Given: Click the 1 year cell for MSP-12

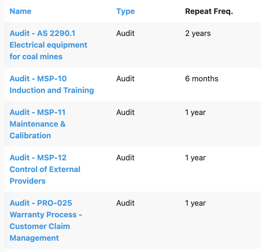Looking at the screenshot, I should click(x=195, y=158).
